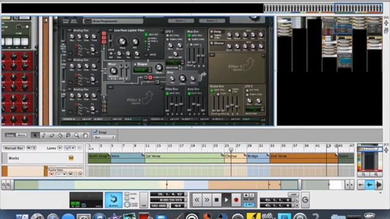Toggle the Chorus effect on button
The height and width of the screenshot is (219, 390).
211,43
